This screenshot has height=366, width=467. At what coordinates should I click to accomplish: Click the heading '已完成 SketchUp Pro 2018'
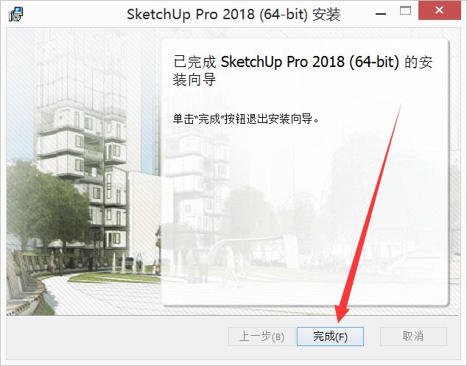point(259,62)
